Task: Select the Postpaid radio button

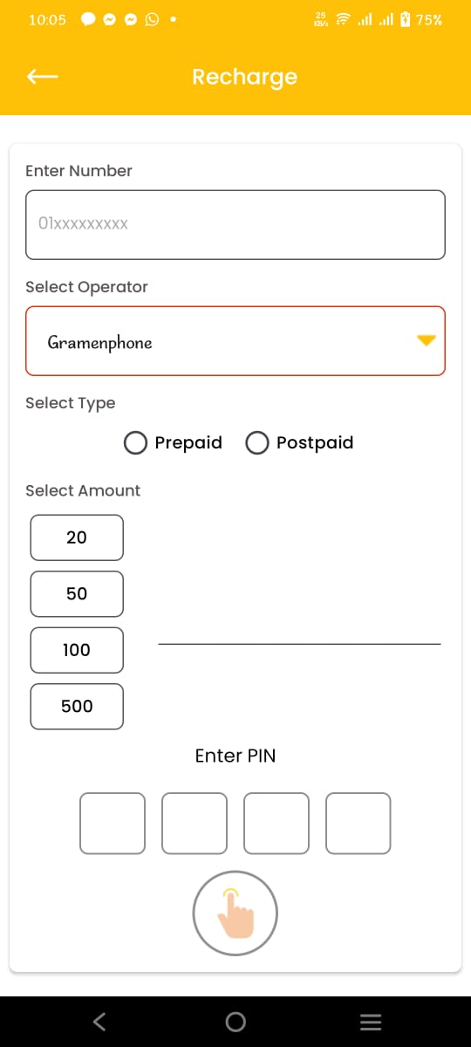Action: pyautogui.click(x=256, y=443)
